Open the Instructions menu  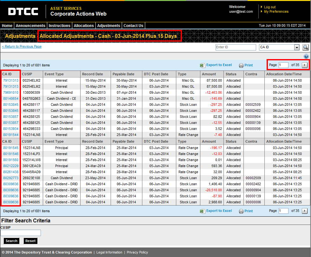pos(60,26)
